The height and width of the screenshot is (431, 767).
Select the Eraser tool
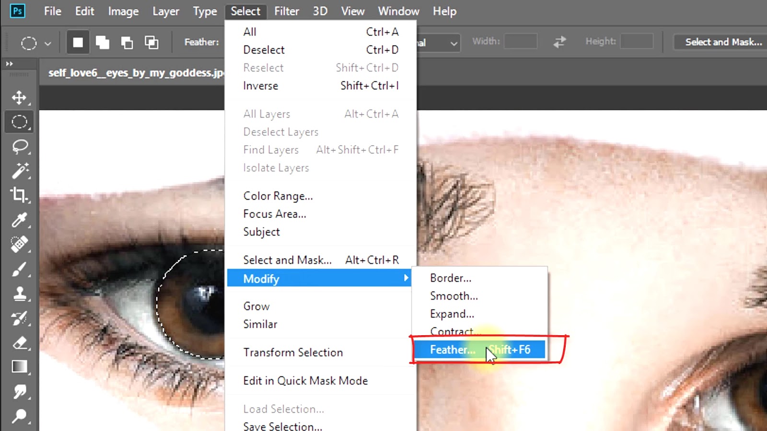pyautogui.click(x=19, y=343)
